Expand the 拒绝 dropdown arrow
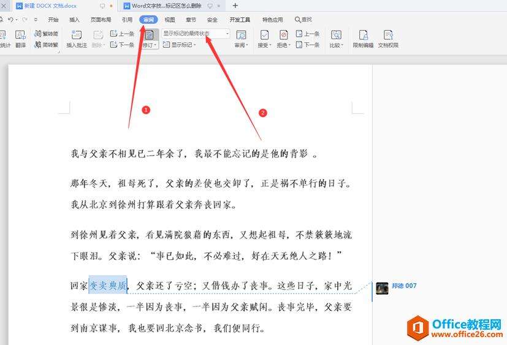The image size is (507, 345). pyautogui.click(x=289, y=45)
